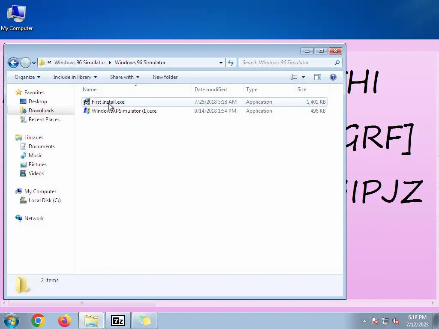Change your view icon button
The height and width of the screenshot is (329, 439).
point(294,77)
